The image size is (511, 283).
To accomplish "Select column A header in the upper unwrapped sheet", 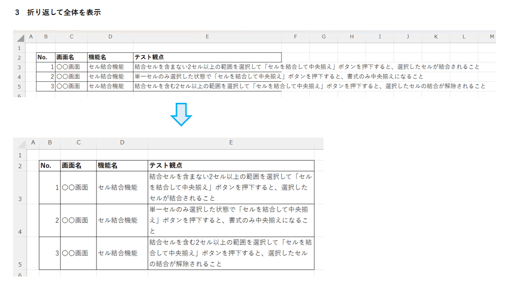I will (31, 37).
